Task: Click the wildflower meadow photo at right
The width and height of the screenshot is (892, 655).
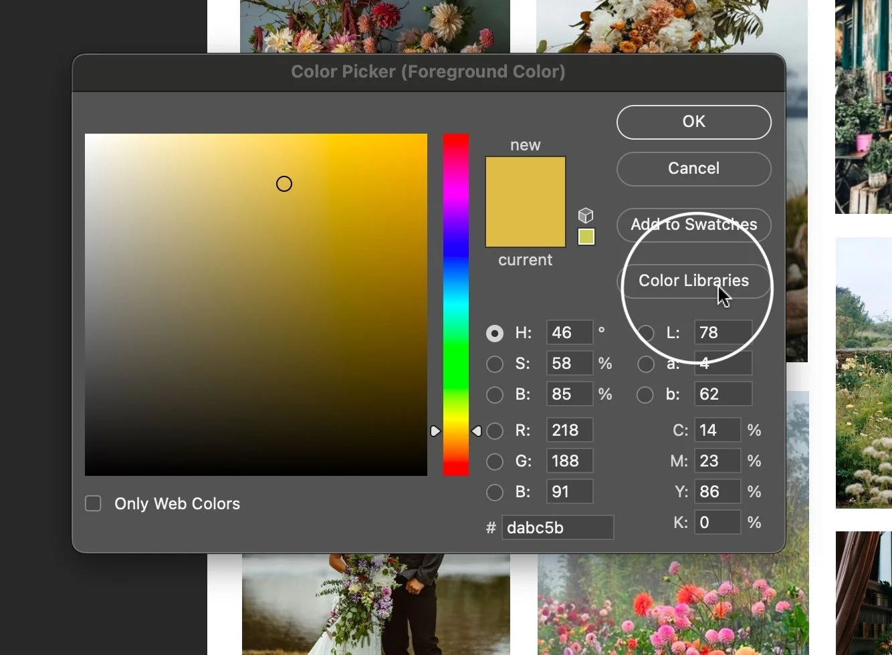Action: (x=864, y=372)
